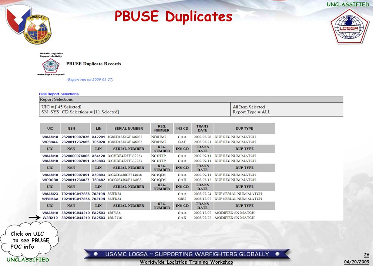Click first SERIAL NUMBER column header
The width and height of the screenshot is (373, 266).
click(129, 129)
